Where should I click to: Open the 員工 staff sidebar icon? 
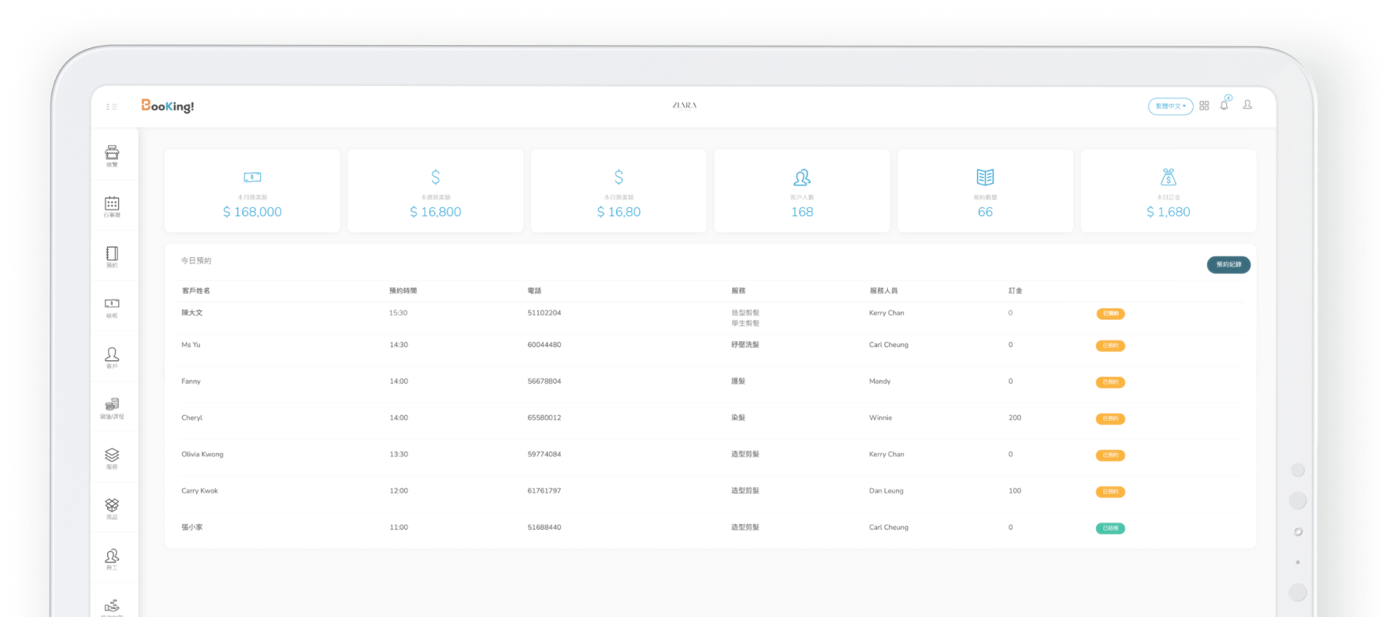(112, 559)
